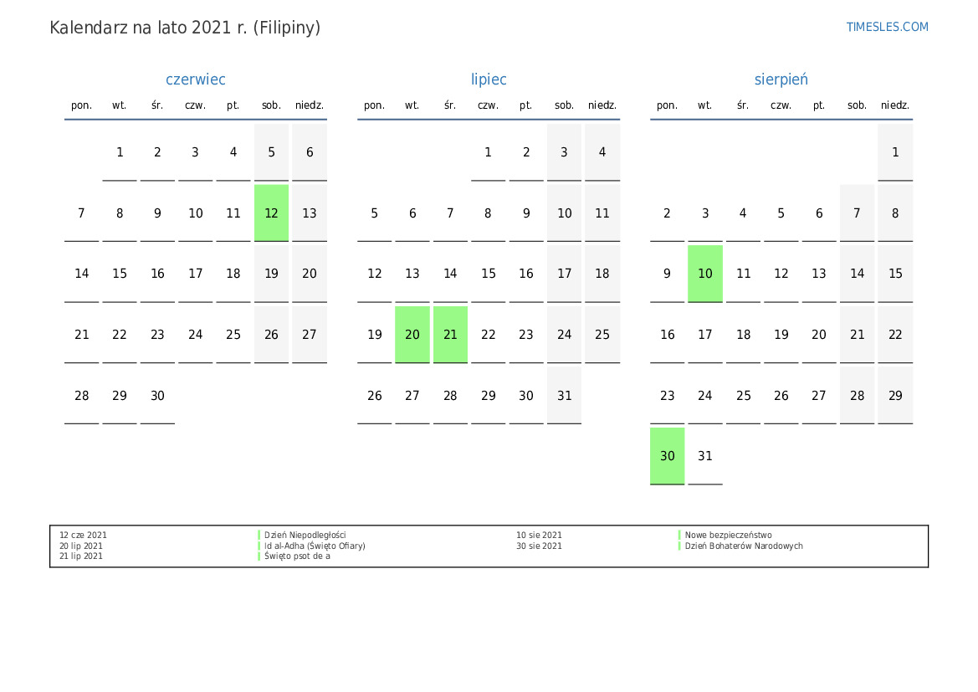Screen dimensions: 978x692
Task: Click day 6 in czerwiec
Action: 310,152
